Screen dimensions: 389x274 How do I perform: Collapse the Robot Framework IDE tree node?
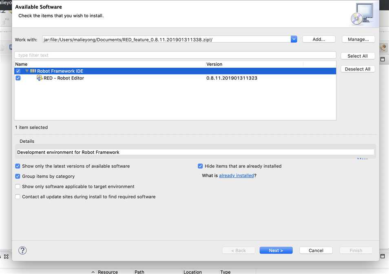point(27,71)
